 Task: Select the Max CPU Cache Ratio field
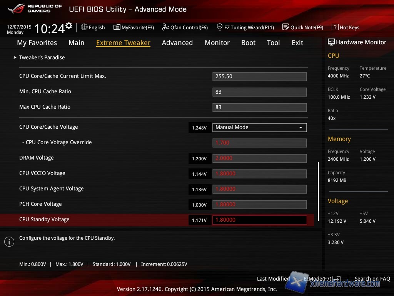(259, 108)
